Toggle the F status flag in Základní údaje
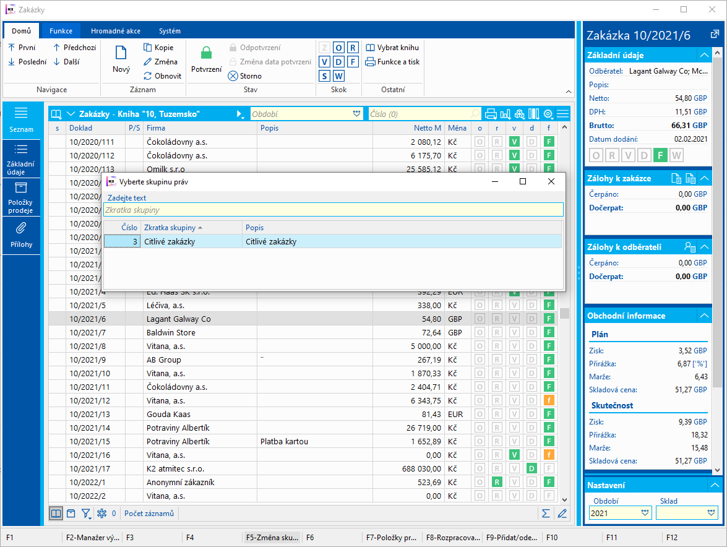 (x=660, y=155)
